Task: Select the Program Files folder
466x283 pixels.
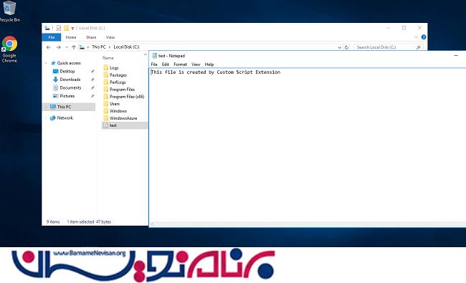Action: [x=122, y=89]
